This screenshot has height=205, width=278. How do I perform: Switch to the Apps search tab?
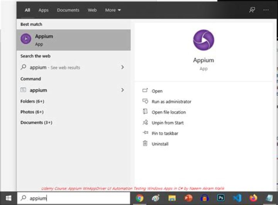[43, 10]
